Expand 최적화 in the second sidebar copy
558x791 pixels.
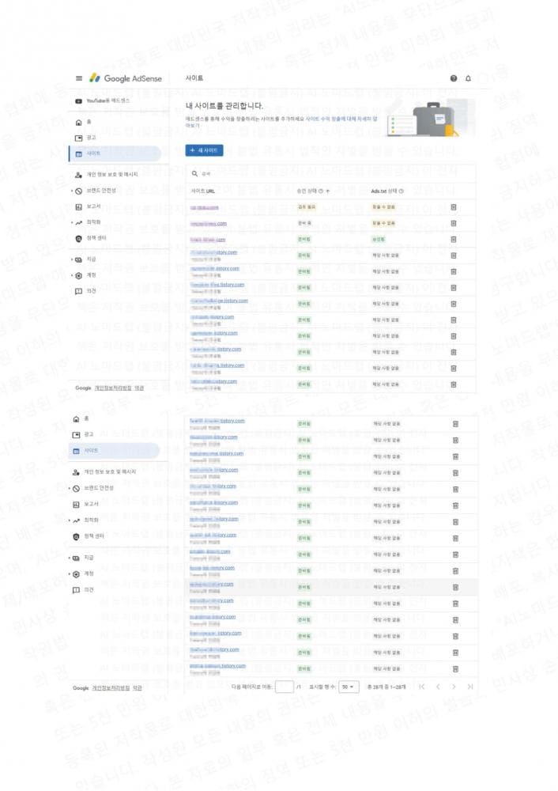click(x=85, y=520)
